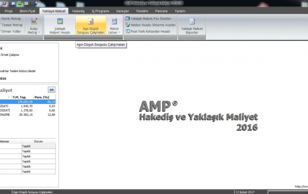Click Tesisat Metrajı button

[12, 25]
